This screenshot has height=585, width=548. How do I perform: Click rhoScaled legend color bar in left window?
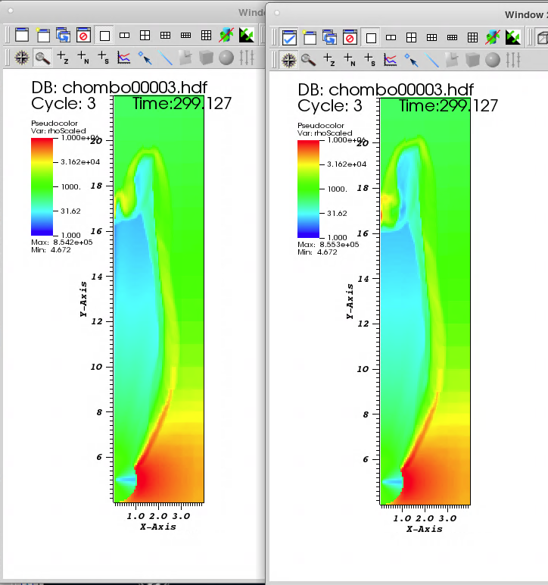42,186
